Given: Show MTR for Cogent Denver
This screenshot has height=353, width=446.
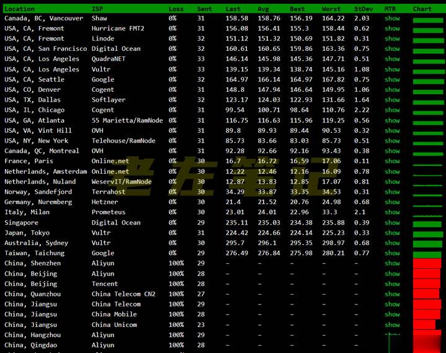Looking at the screenshot, I should click(x=392, y=89).
